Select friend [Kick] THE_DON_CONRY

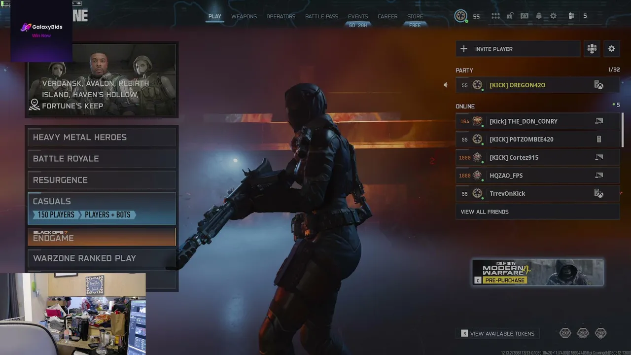click(537, 121)
